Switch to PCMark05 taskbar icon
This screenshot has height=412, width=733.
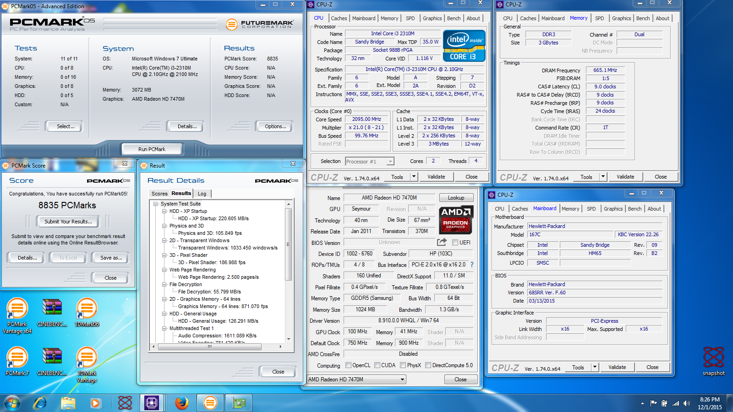(x=210, y=403)
